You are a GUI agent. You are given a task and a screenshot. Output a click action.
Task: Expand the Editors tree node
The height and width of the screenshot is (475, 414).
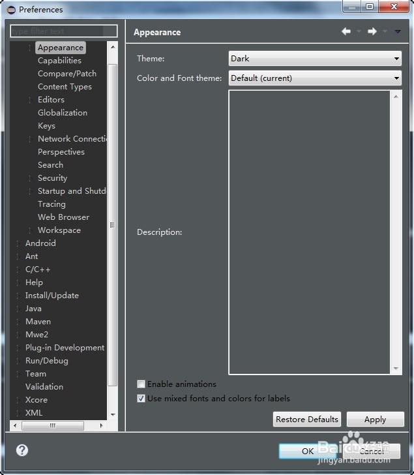29,100
